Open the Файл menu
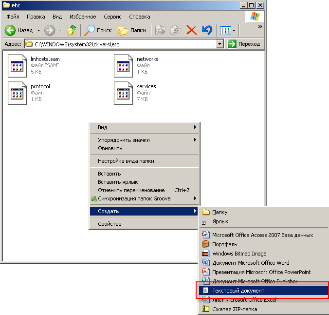 click(13, 17)
